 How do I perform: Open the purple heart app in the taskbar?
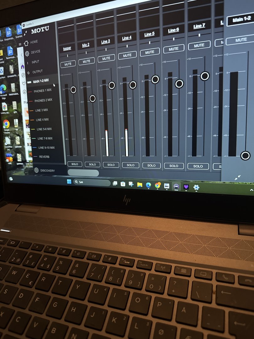(x=186, y=186)
